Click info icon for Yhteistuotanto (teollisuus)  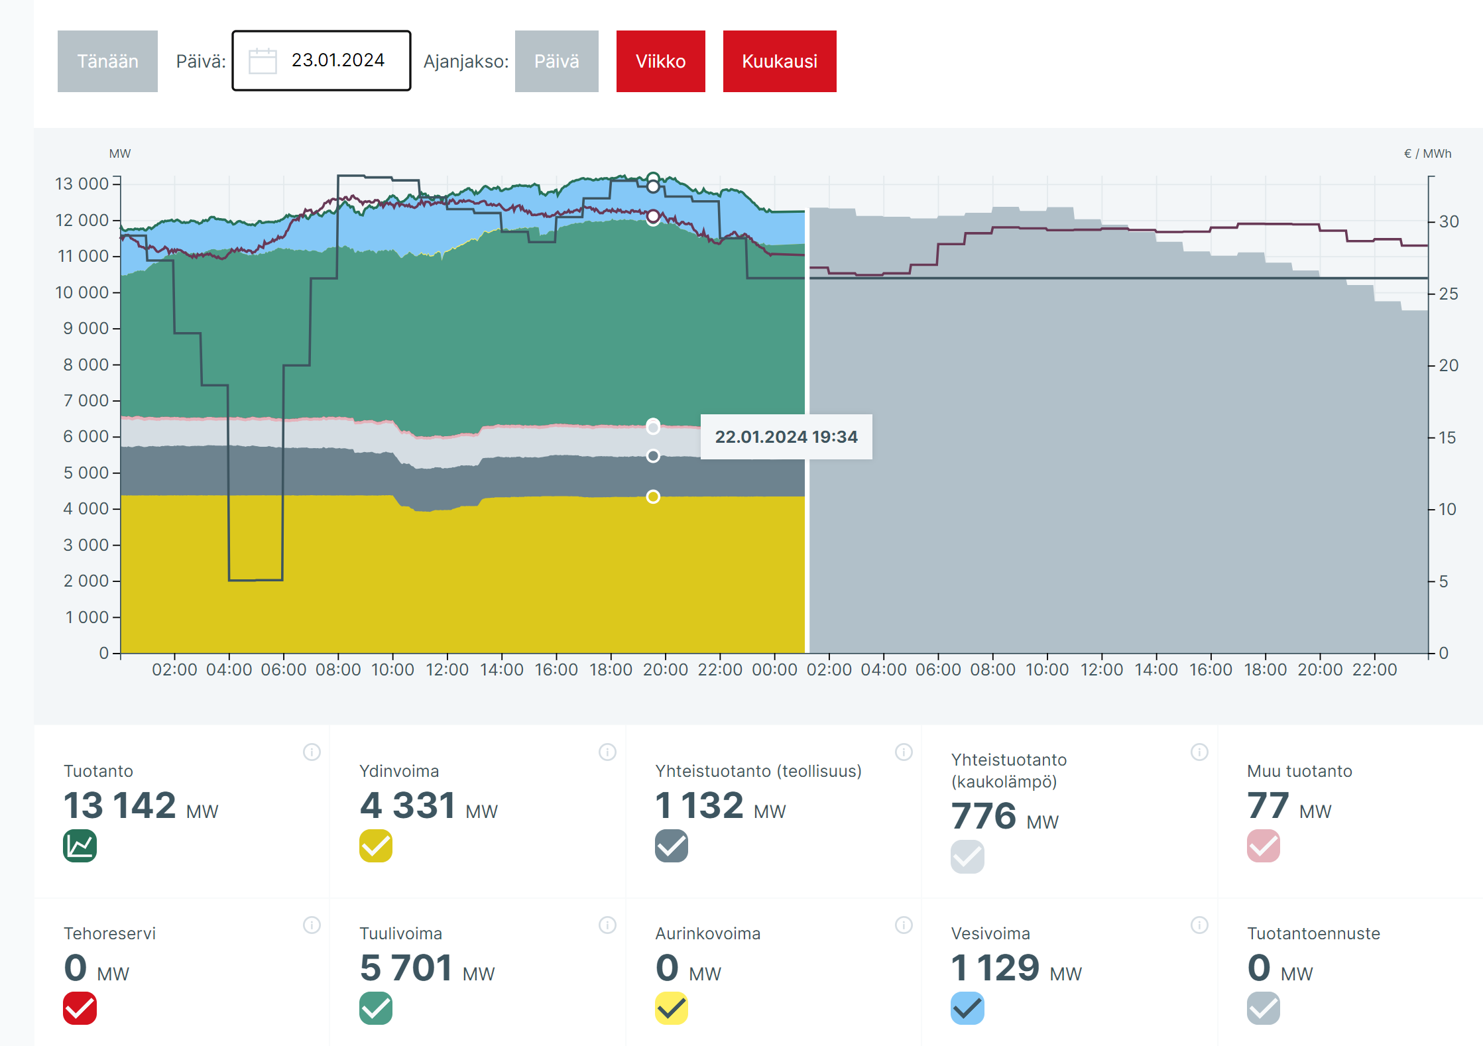(904, 752)
